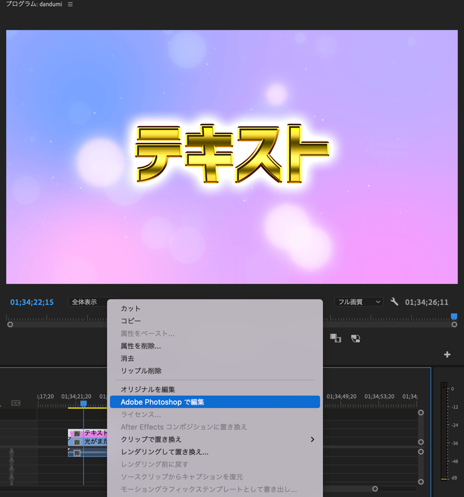Select the audio clip below 光がまた
The height and width of the screenshot is (497, 464).
[88, 453]
